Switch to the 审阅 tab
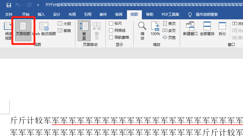The height and width of the screenshot is (136, 243). [119, 14]
